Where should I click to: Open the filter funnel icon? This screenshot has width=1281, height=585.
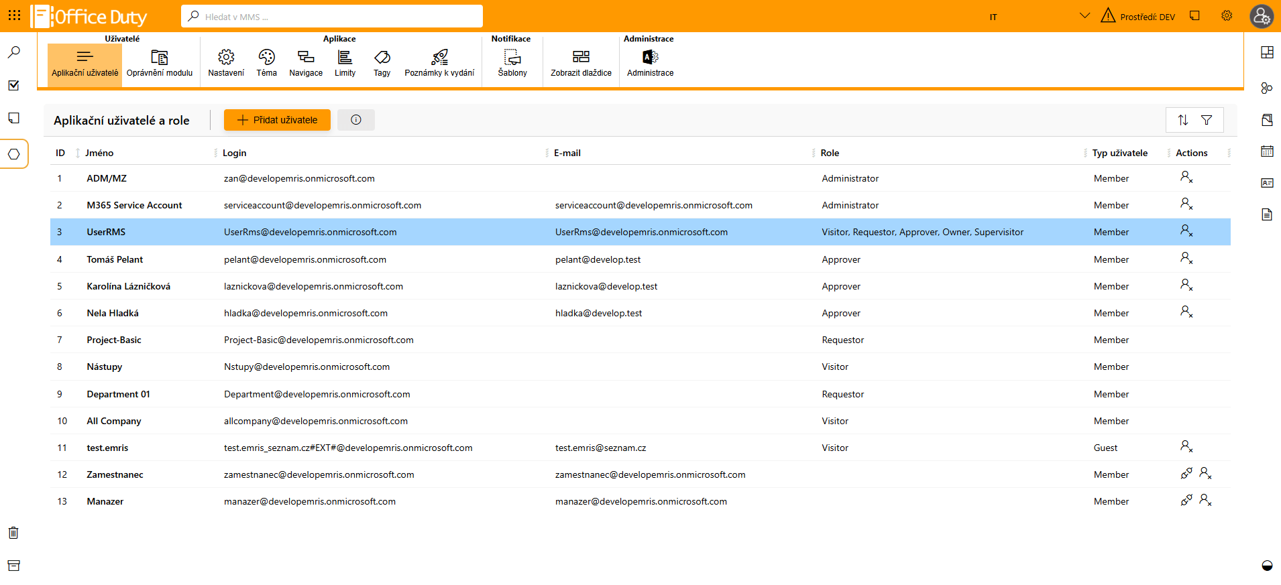[x=1207, y=120]
